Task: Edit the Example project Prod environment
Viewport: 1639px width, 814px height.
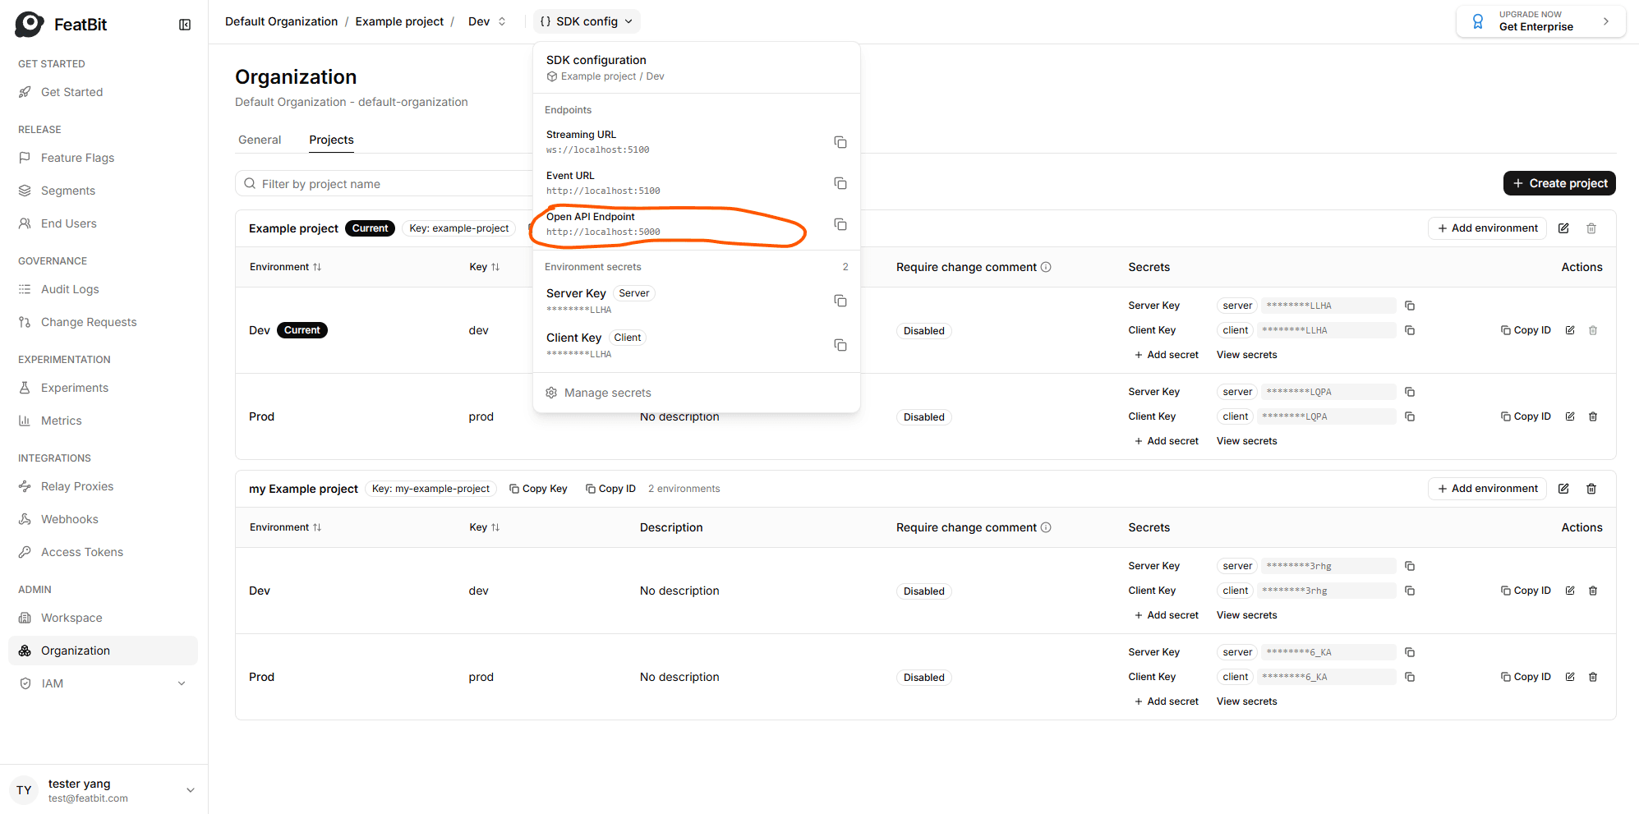Action: coord(1570,416)
